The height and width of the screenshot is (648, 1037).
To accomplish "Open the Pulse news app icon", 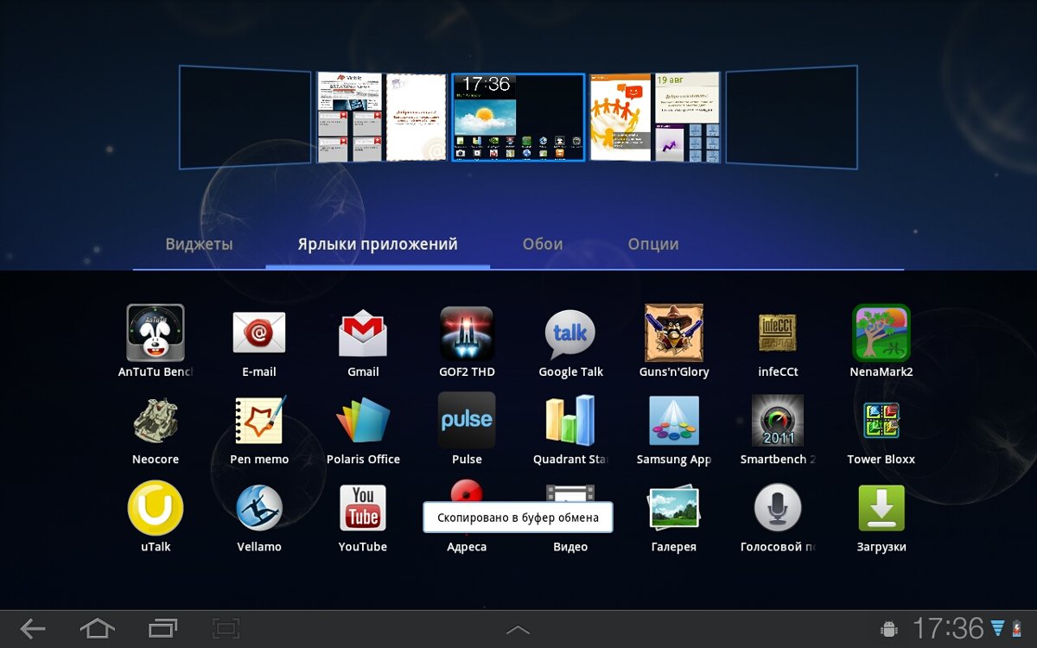I will 467,421.
